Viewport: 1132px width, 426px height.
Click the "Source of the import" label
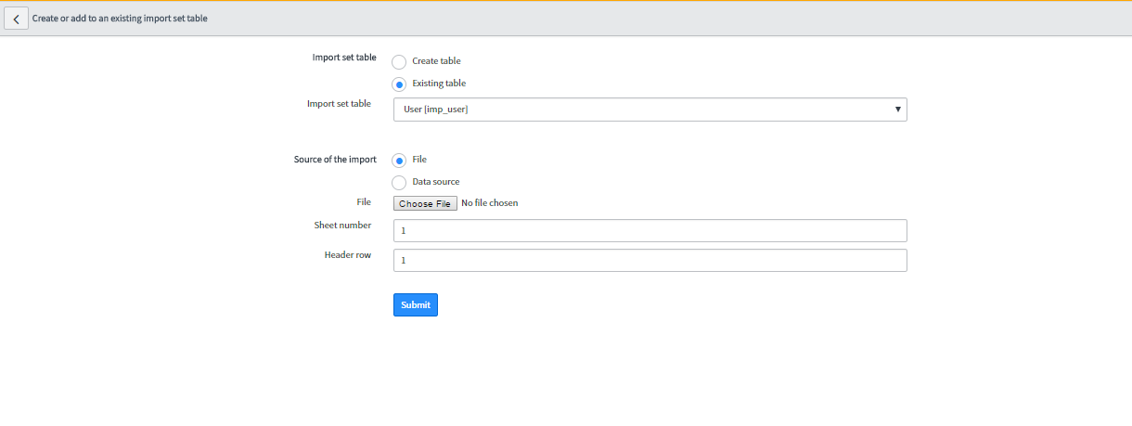[335, 160]
